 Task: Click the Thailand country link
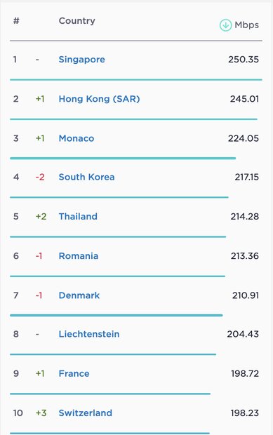pyautogui.click(x=78, y=216)
